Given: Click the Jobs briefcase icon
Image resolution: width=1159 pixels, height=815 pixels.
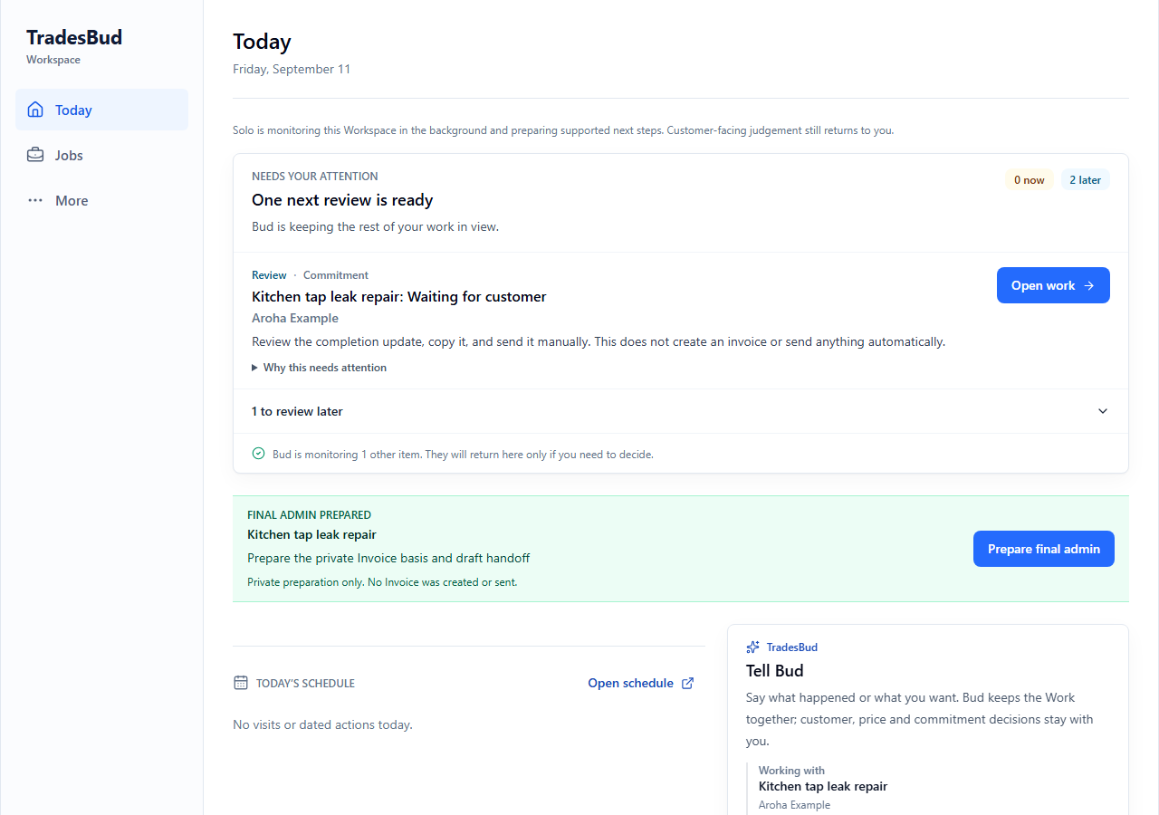Looking at the screenshot, I should click(x=35, y=155).
